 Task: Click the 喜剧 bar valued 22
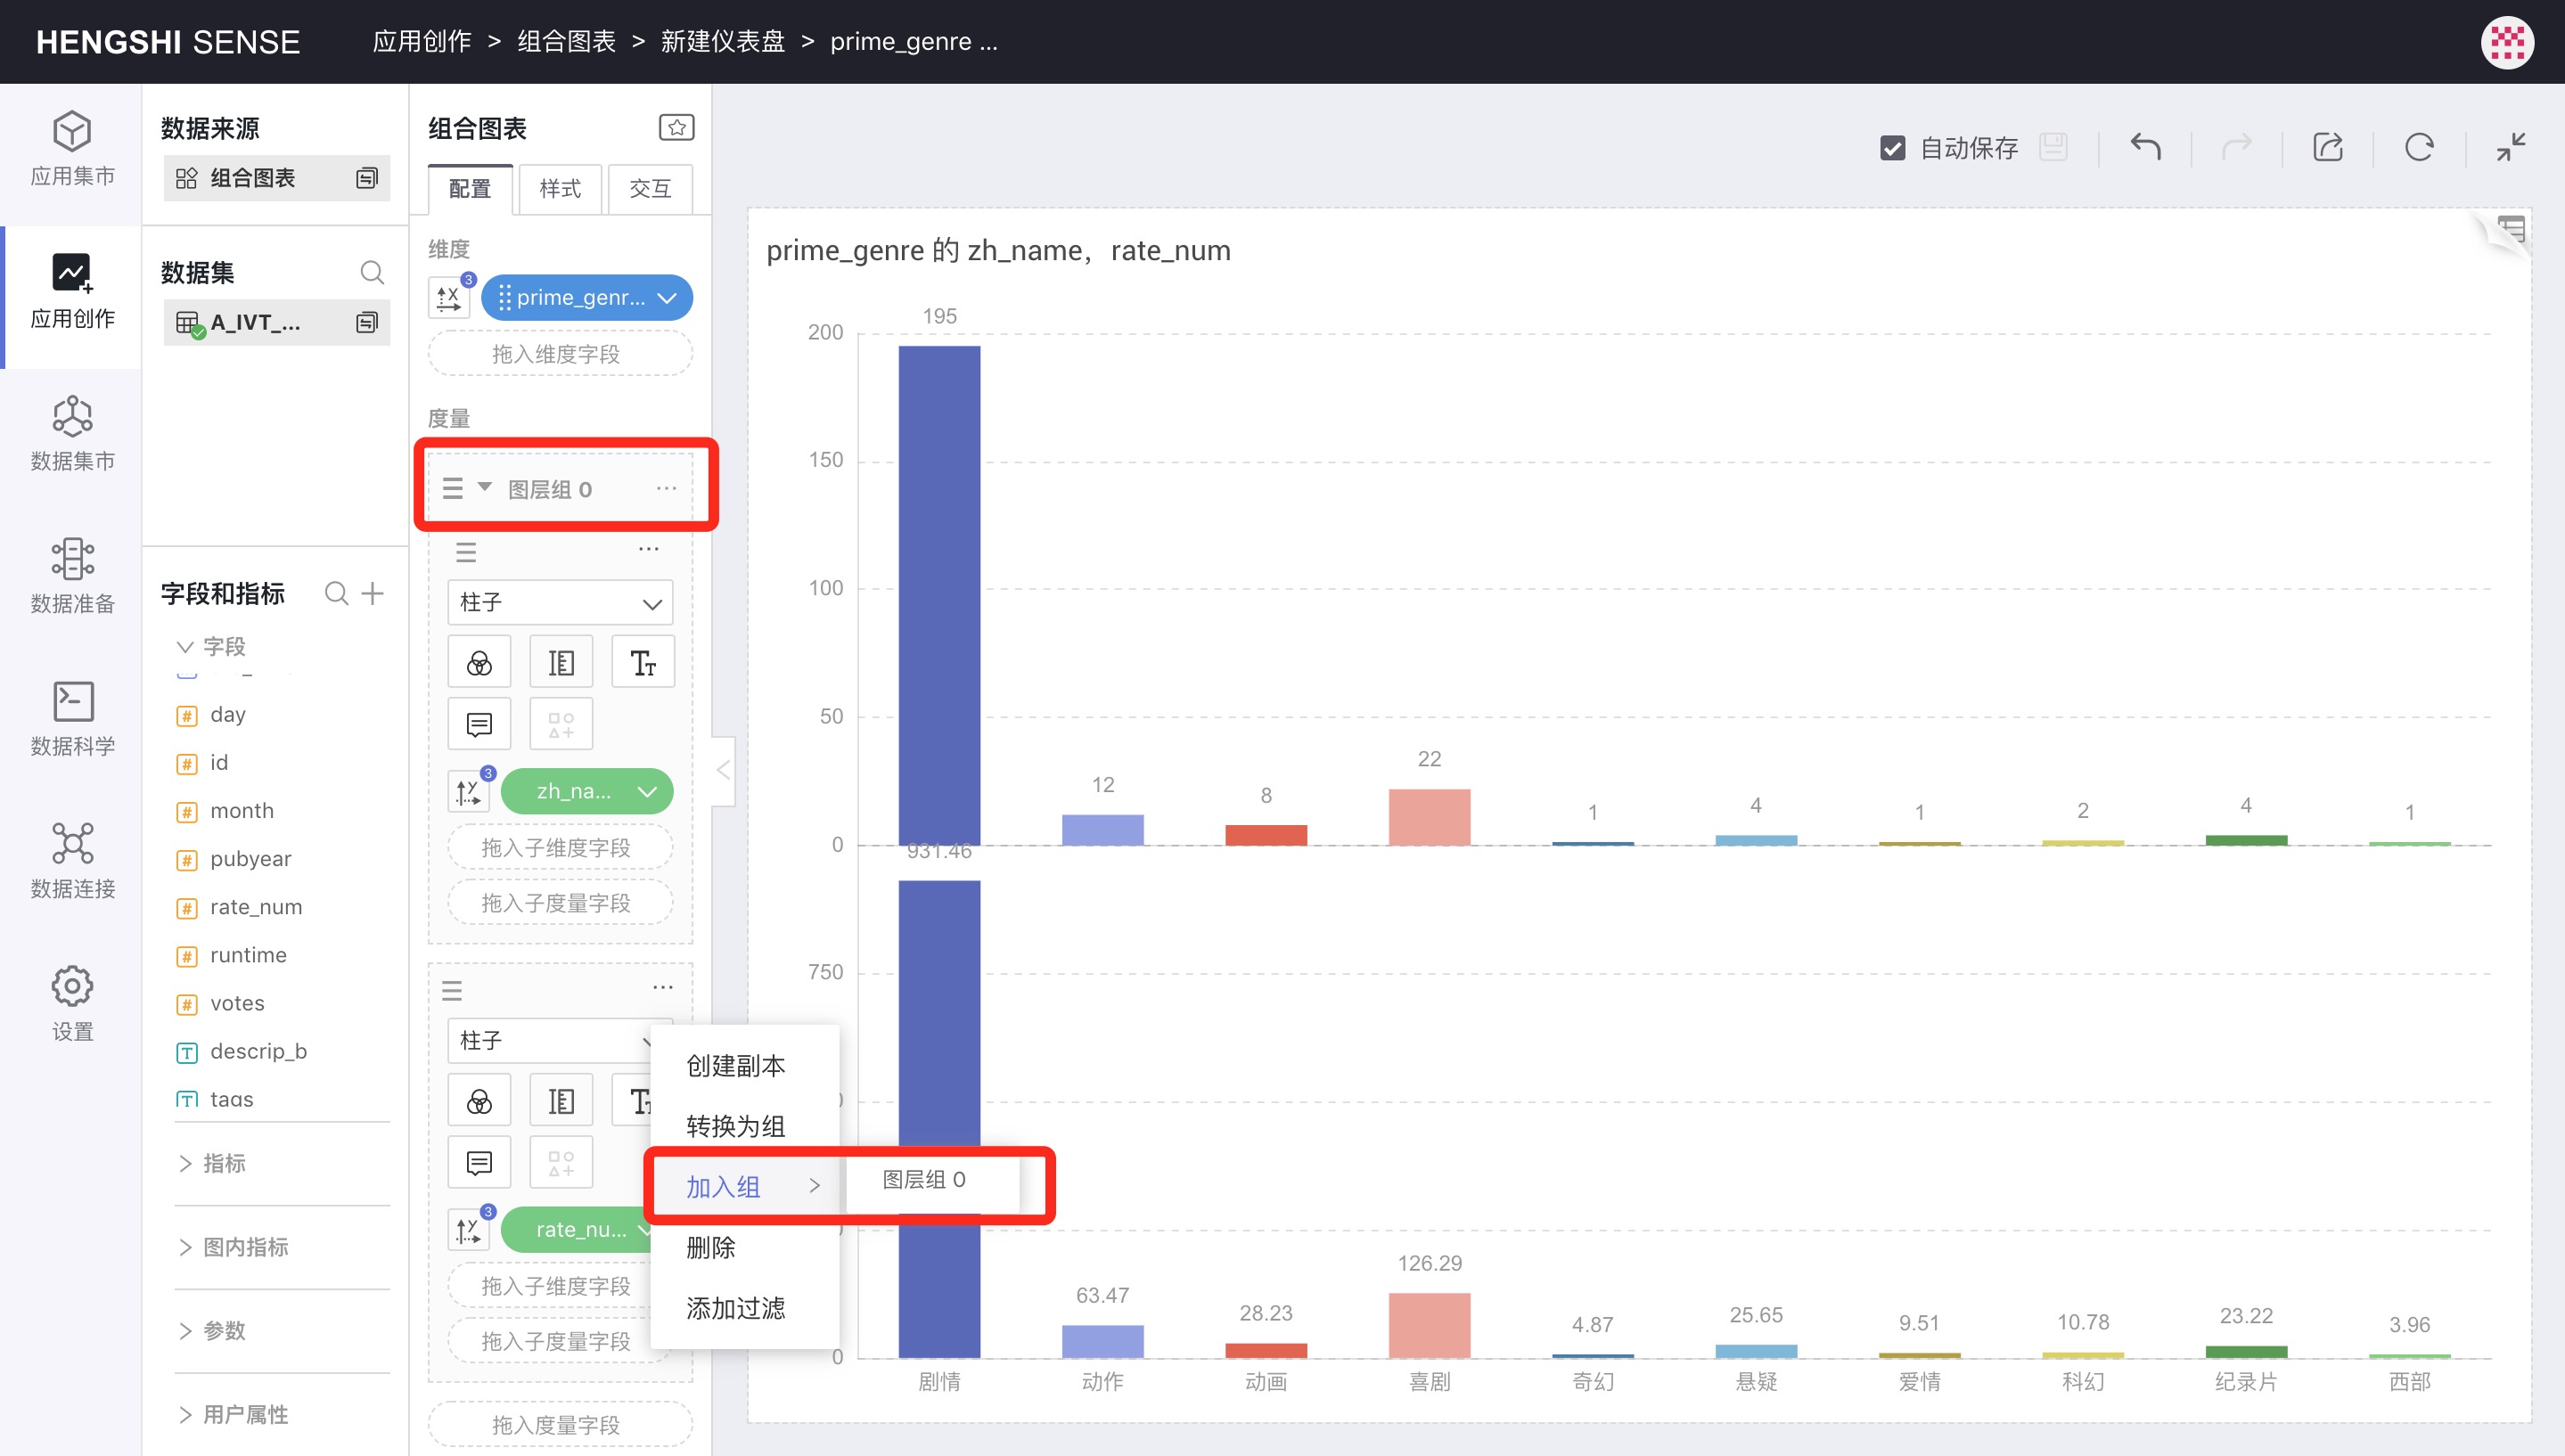pos(1429,817)
